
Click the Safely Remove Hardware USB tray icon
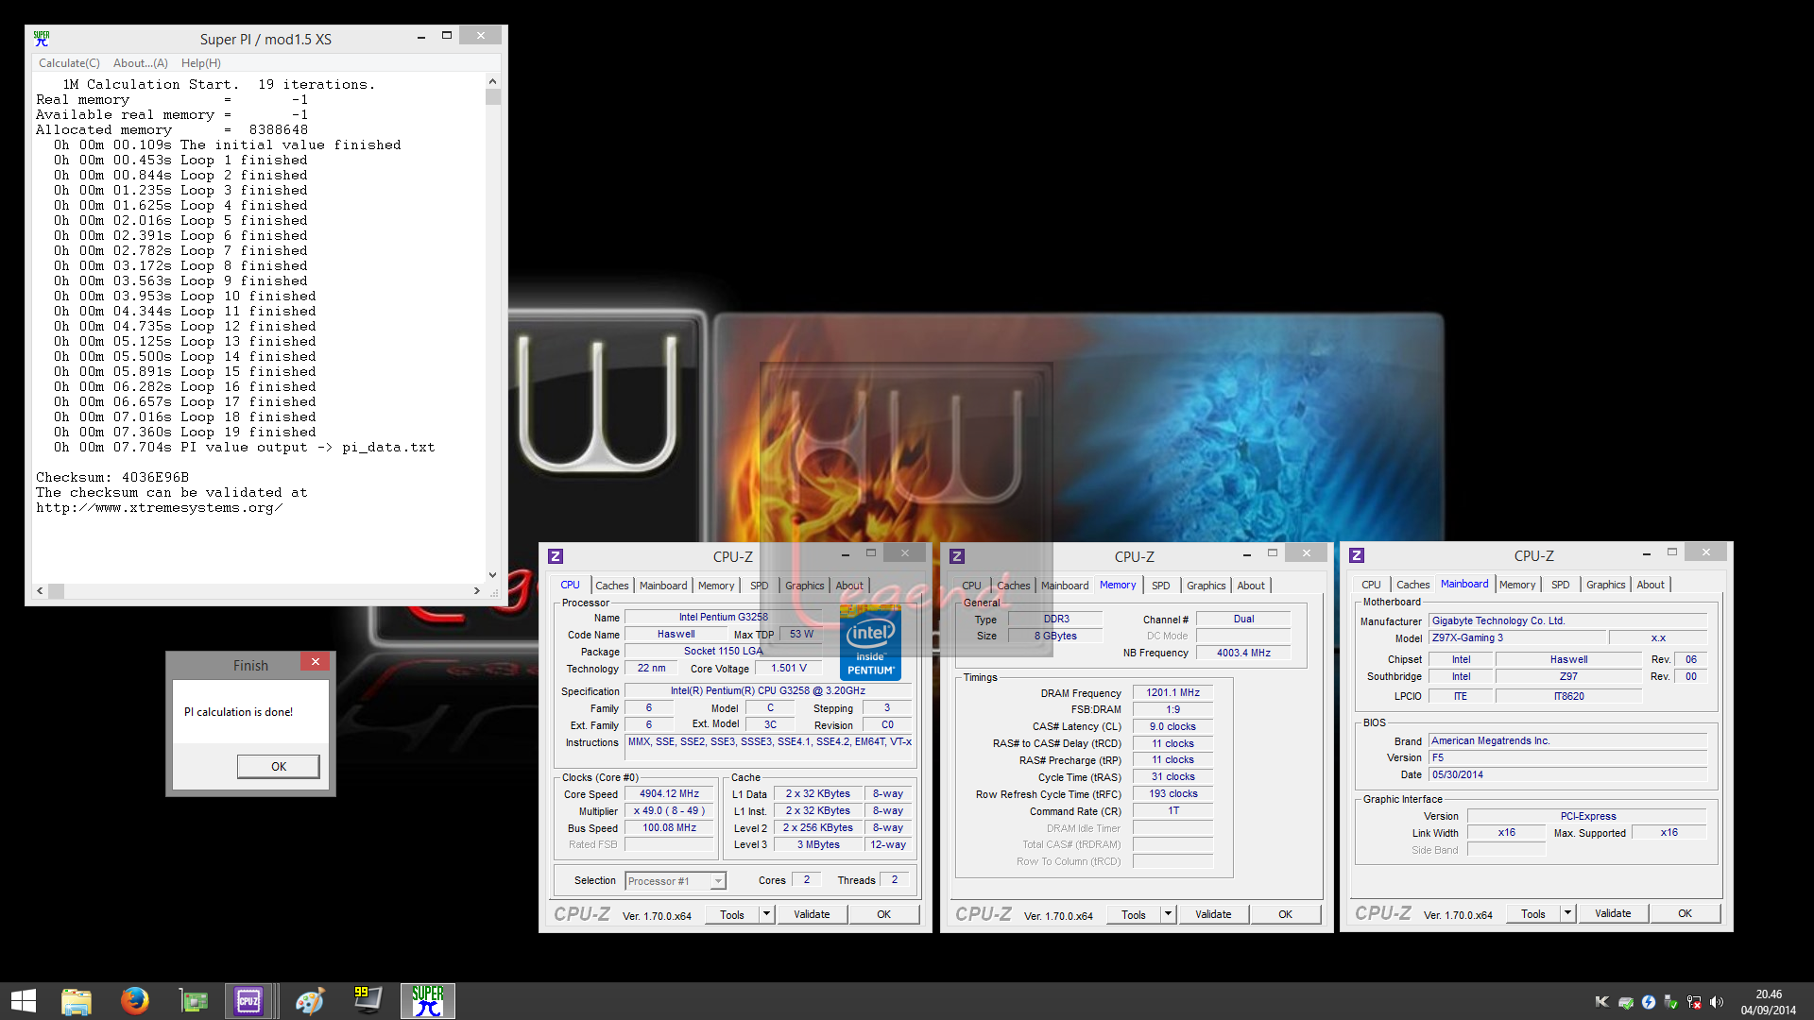pyautogui.click(x=1671, y=1002)
